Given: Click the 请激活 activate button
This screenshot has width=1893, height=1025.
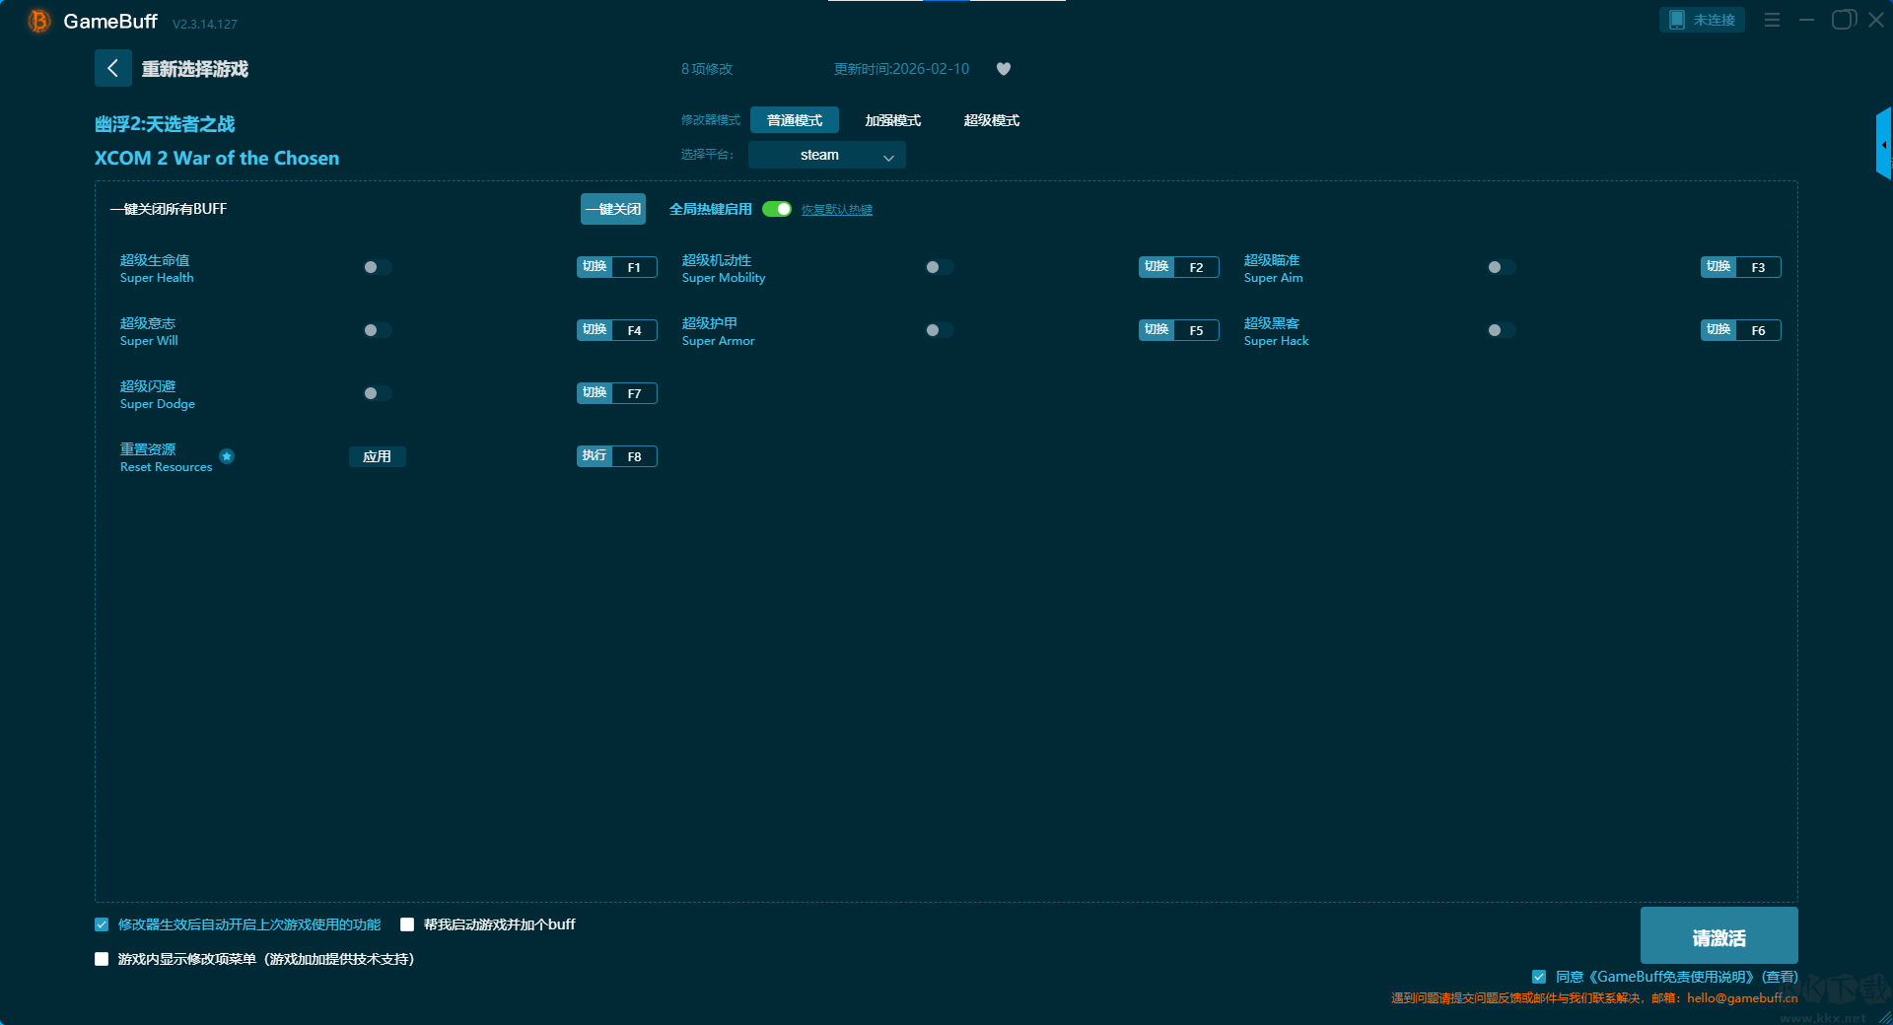Looking at the screenshot, I should click(1718, 936).
